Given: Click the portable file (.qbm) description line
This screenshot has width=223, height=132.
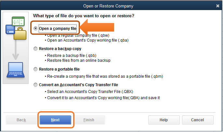Looking at the screenshot, I should (x=104, y=76).
